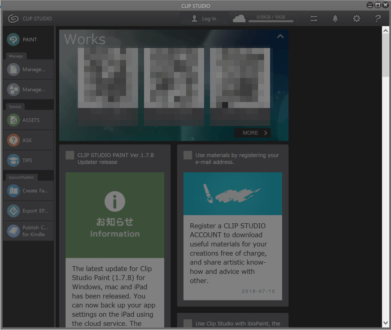391x330 pixels.
Task: Maximize the CLIP STUDIO window
Action: [378, 5]
